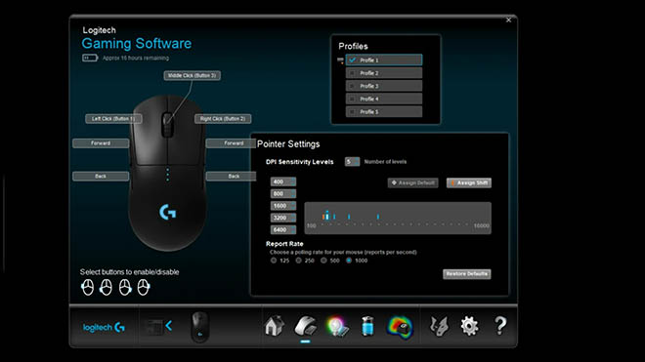Open the battery settings icon
The height and width of the screenshot is (362, 645).
coord(367,326)
